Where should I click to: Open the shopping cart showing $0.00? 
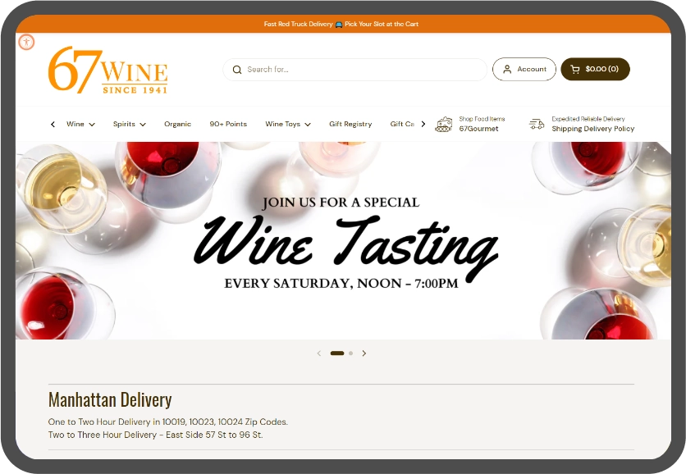click(x=595, y=70)
